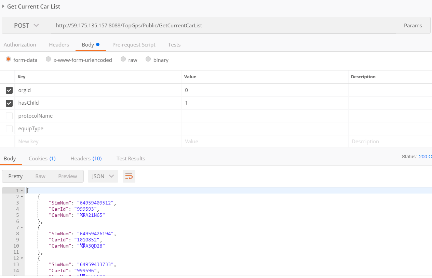Switch response view to Raw
The height and width of the screenshot is (278, 432).
(40, 176)
